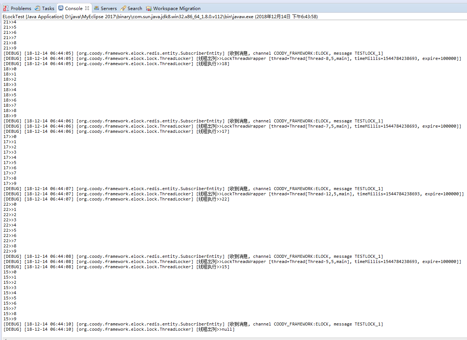Click the console line '21>>9'
The image size is (467, 340).
[10, 48]
